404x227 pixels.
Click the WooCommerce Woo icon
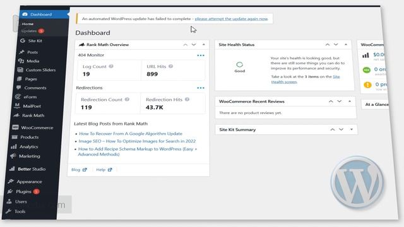tap(15, 127)
